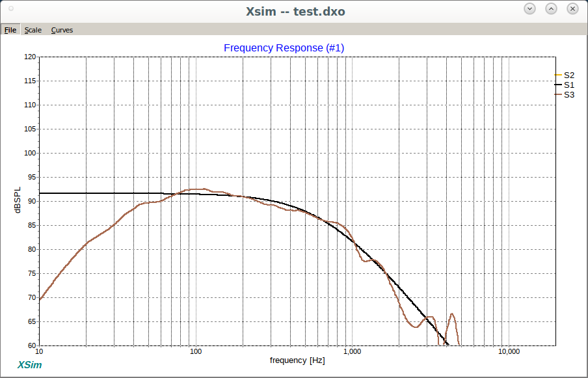Click the dBSPL axis label
The width and height of the screenshot is (588, 378).
18,200
